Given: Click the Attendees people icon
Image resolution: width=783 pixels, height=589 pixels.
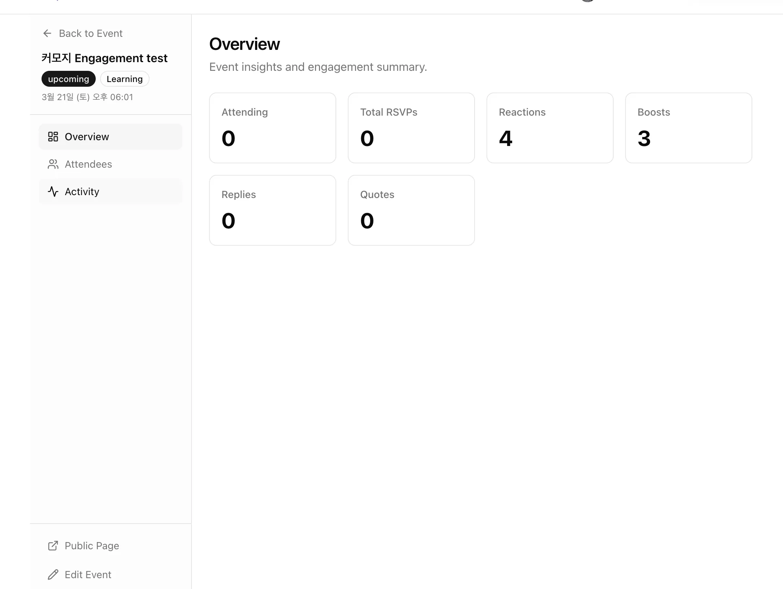Looking at the screenshot, I should pos(53,164).
